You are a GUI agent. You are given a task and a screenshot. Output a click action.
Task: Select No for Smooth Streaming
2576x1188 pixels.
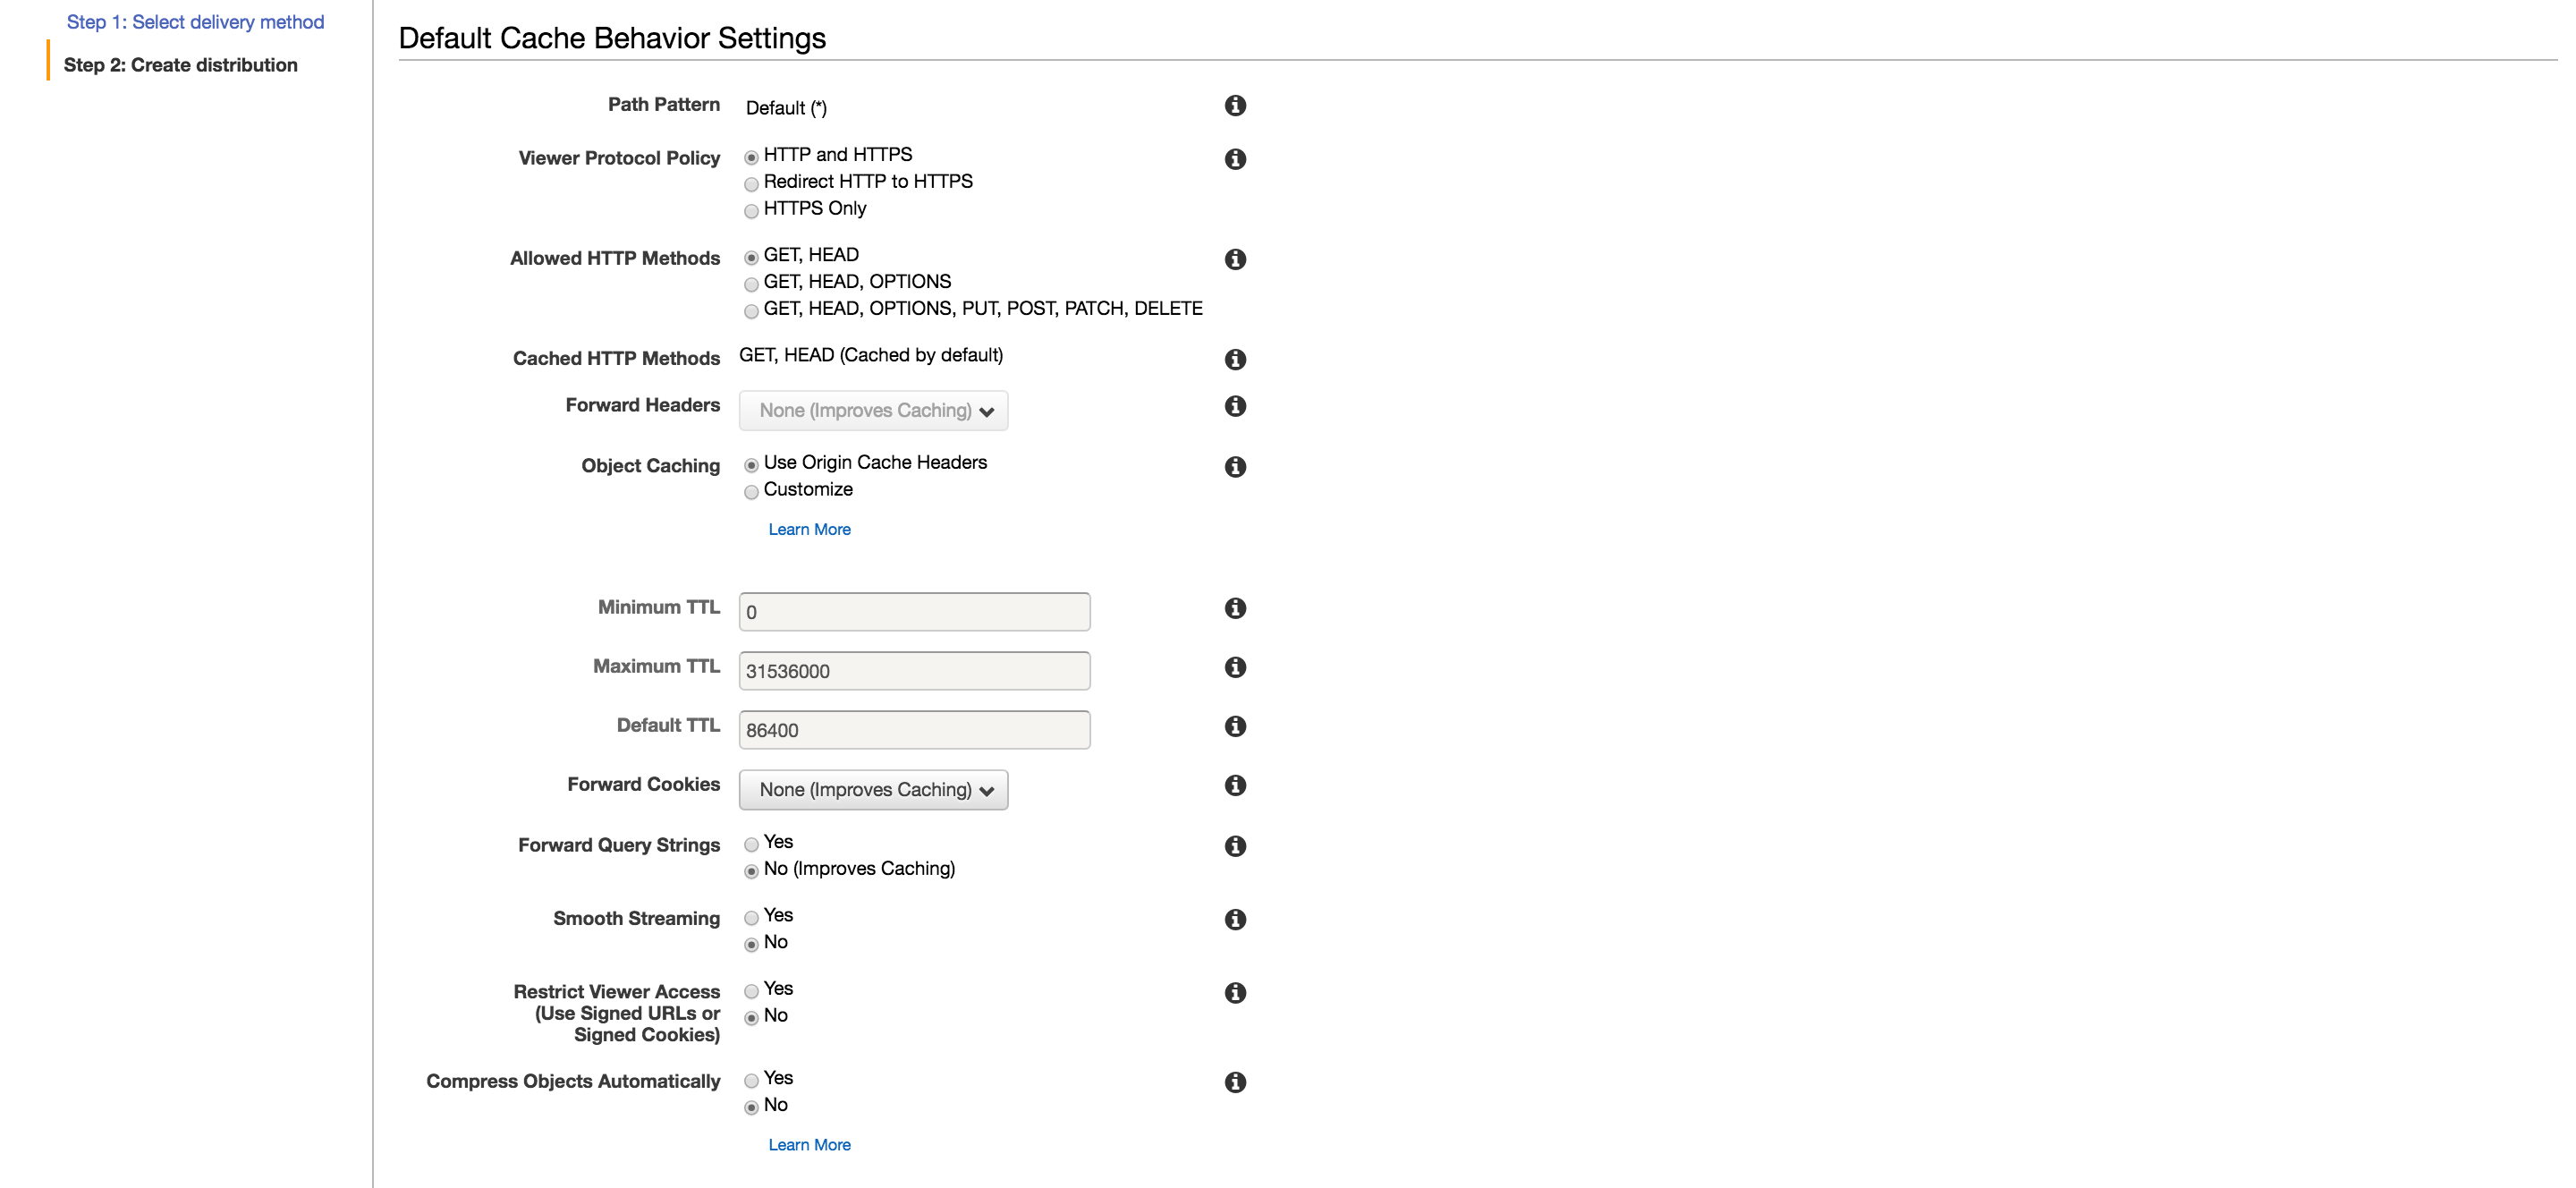[751, 945]
